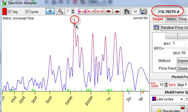Click the Default settings icon
188x112 pixels.
click(143, 11)
